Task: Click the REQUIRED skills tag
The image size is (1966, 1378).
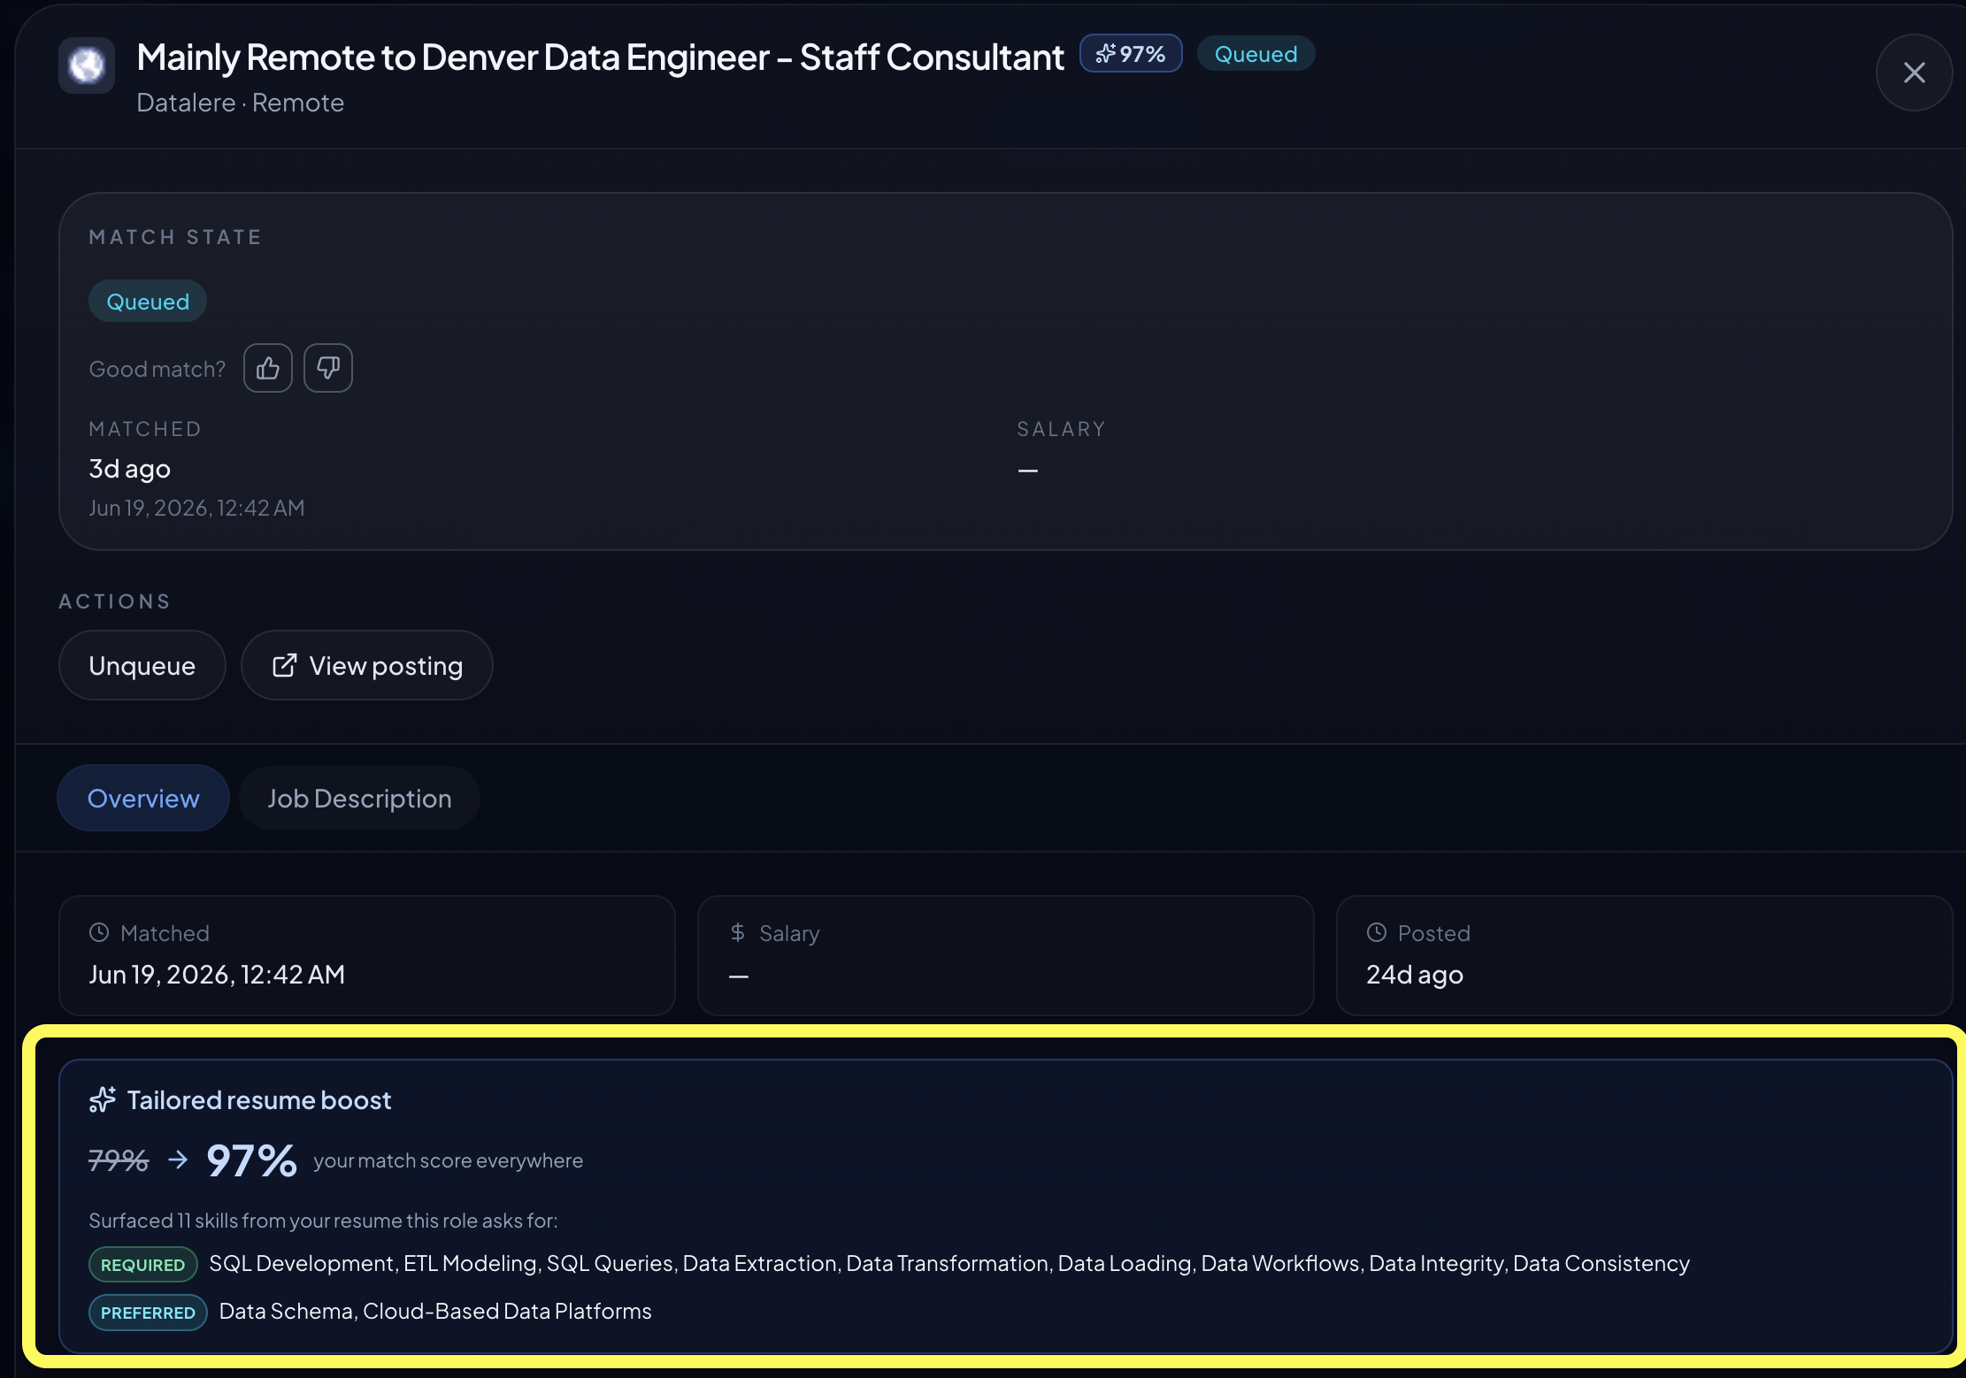Action: (x=143, y=1264)
